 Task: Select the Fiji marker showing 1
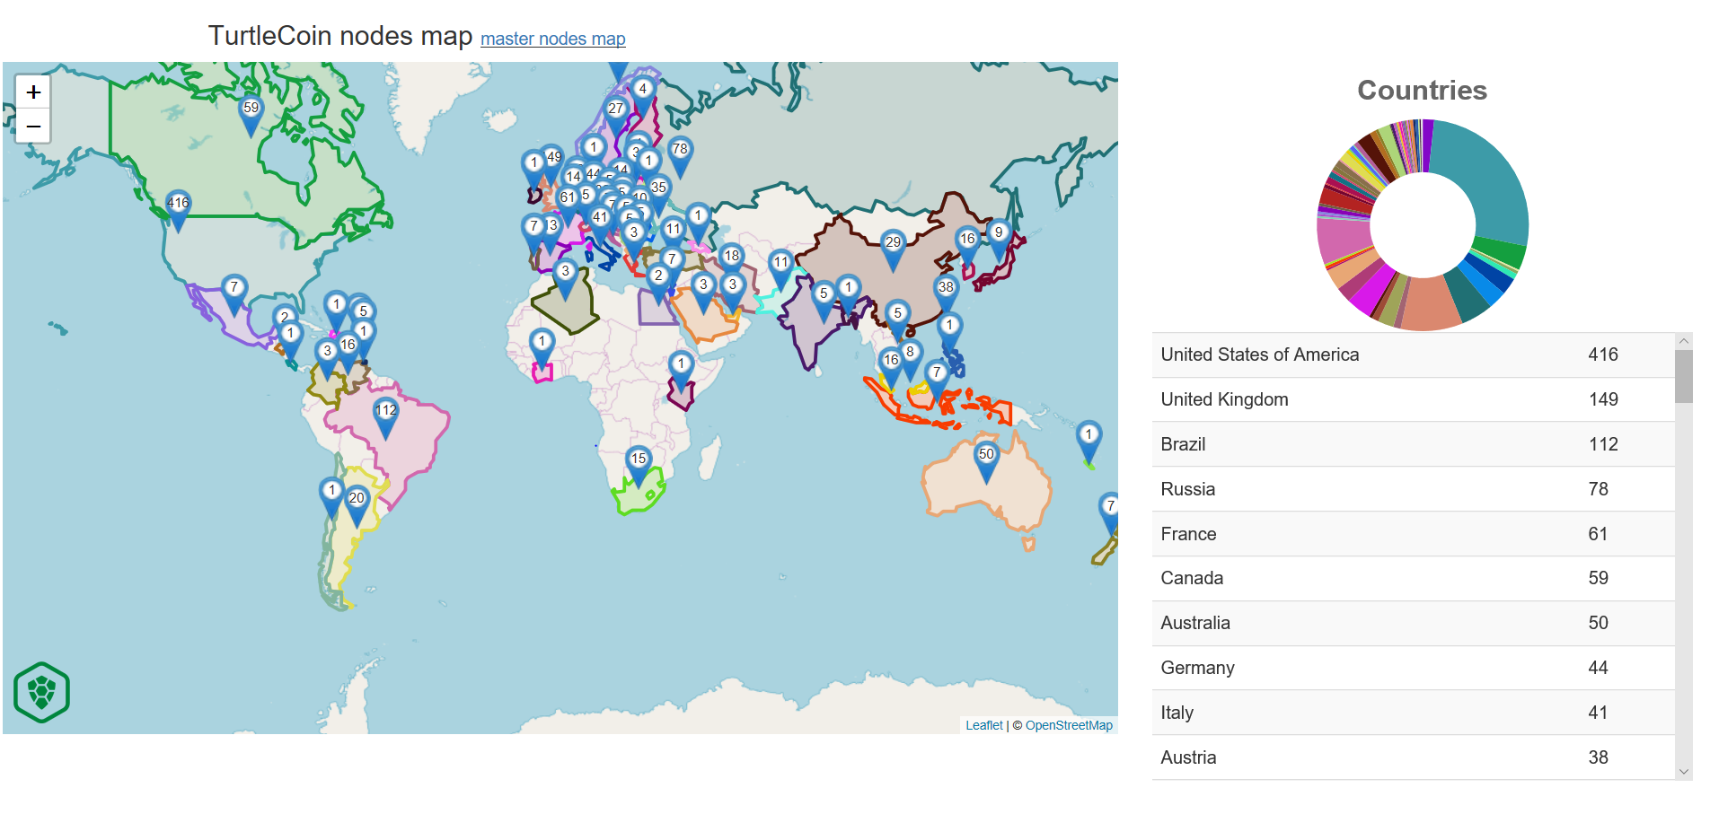tap(1089, 442)
